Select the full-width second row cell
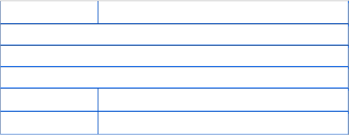 (174, 34)
